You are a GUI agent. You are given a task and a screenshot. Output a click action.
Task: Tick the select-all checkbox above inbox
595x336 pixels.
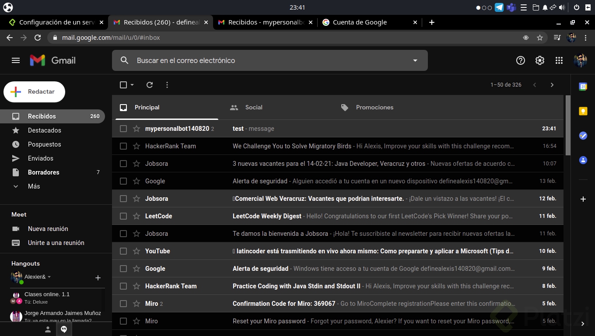(123, 85)
